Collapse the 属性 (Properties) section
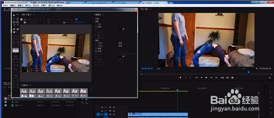The image size is (274, 118). (x=93, y=21)
